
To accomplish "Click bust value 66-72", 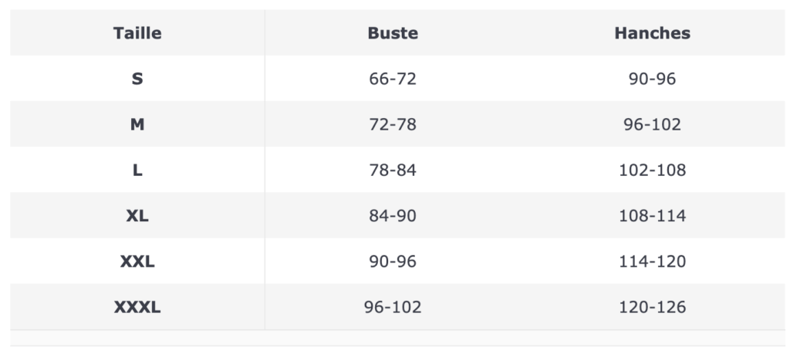I will click(x=393, y=79).
